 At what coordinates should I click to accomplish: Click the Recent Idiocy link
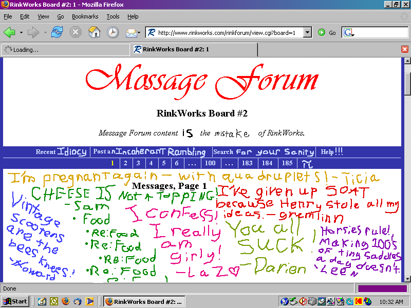(x=61, y=151)
